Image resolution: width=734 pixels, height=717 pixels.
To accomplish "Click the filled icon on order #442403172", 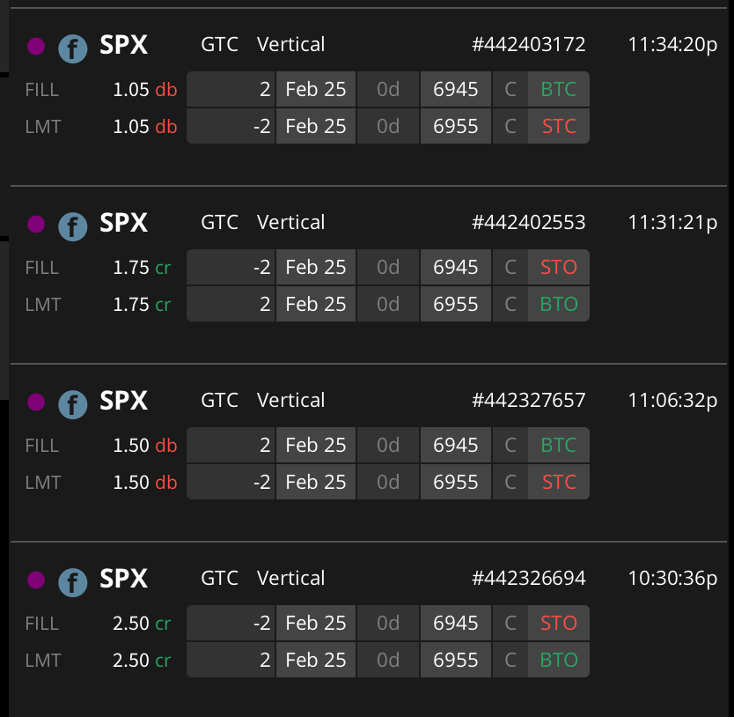I will click(72, 48).
